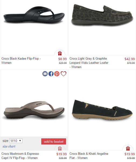This screenshot has height=162, width=136.
Task: Click gift icon on Black & Khaki Angeline Flat
Action: (128, 148)
